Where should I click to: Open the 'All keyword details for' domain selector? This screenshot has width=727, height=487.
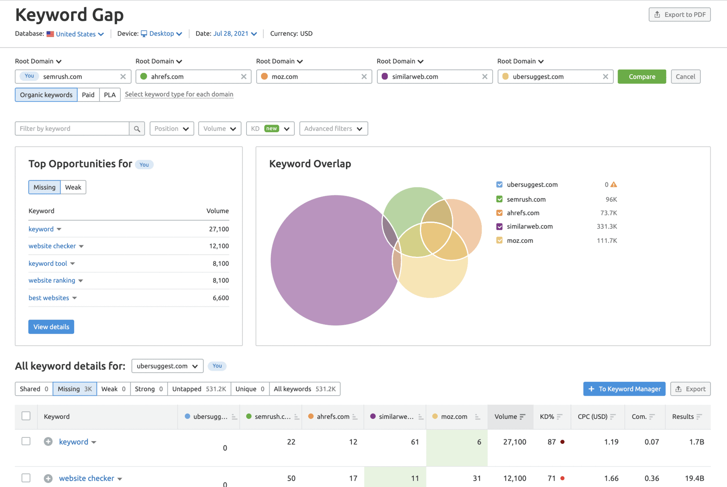167,366
